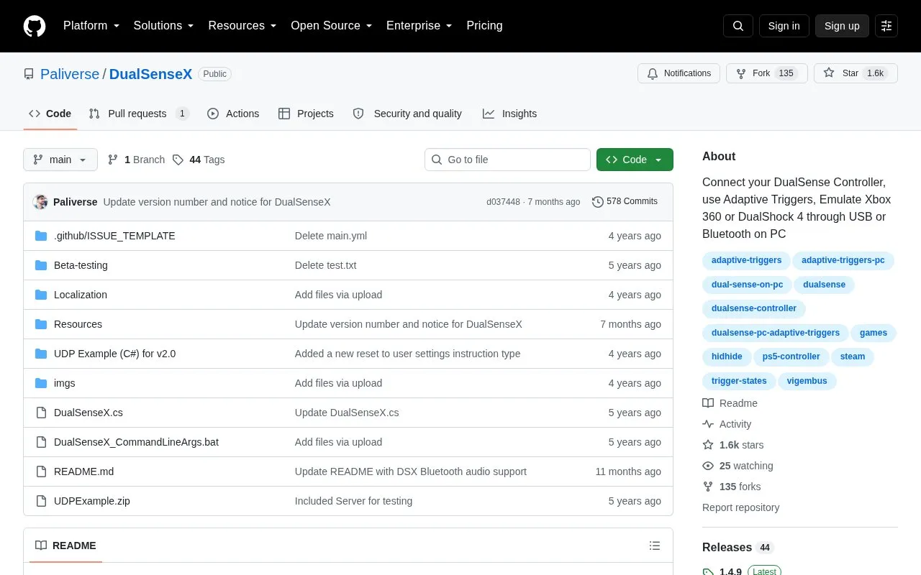The image size is (921, 575).
Task: Click the Sign in button
Action: point(784,26)
